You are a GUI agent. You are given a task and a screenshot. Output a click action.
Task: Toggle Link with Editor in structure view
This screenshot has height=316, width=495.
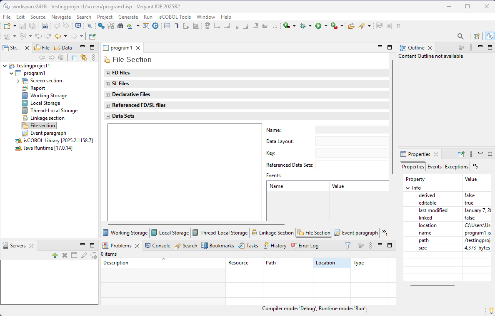[x=84, y=58]
